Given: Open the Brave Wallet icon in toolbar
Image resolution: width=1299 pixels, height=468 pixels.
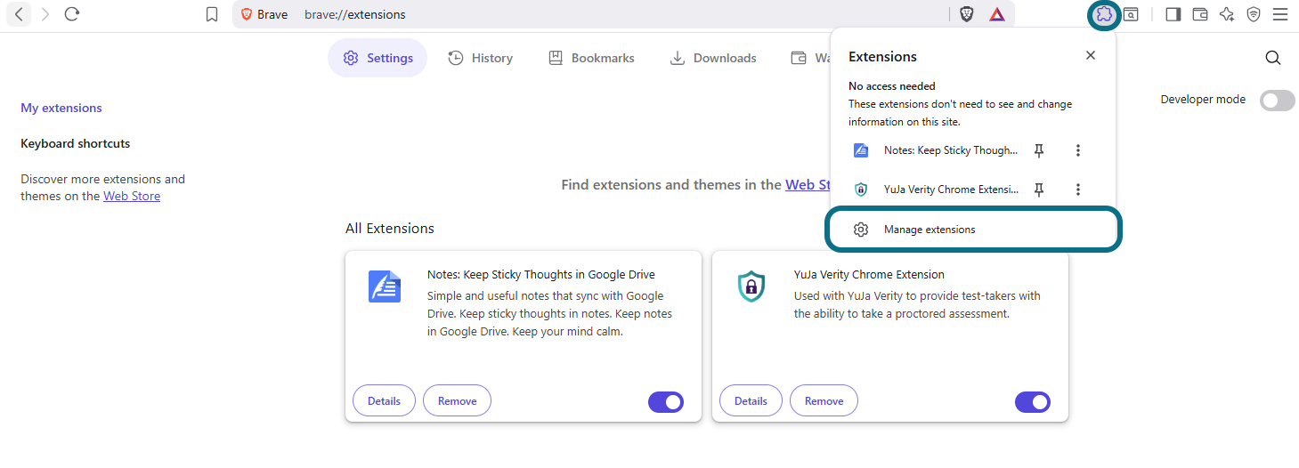Looking at the screenshot, I should (x=1200, y=14).
